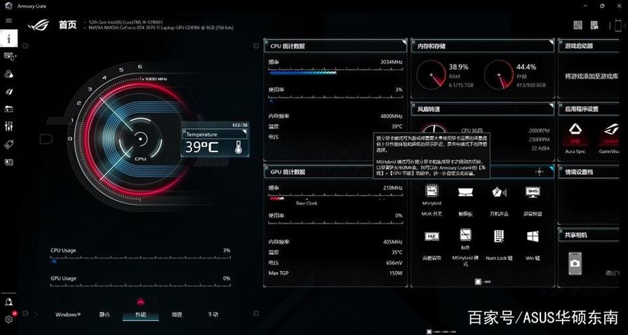Toggle the Num Lock 键 setting

(x=499, y=245)
